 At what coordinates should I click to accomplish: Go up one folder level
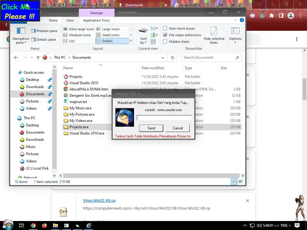click(x=38, y=57)
